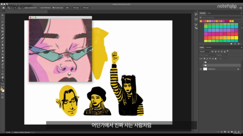
Task: Create new swatch icon
Action: [x=235, y=44]
